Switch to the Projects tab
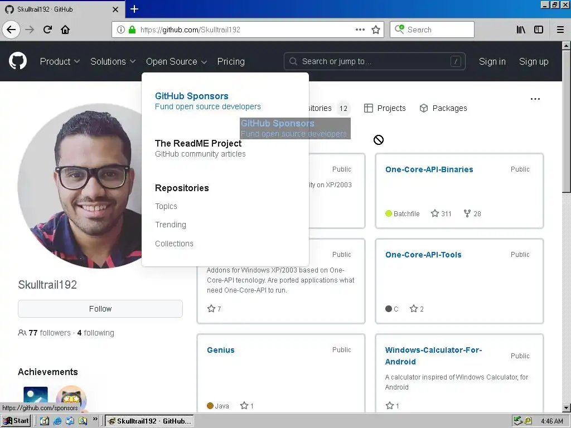Viewport: 571px width, 428px height. pos(385,108)
